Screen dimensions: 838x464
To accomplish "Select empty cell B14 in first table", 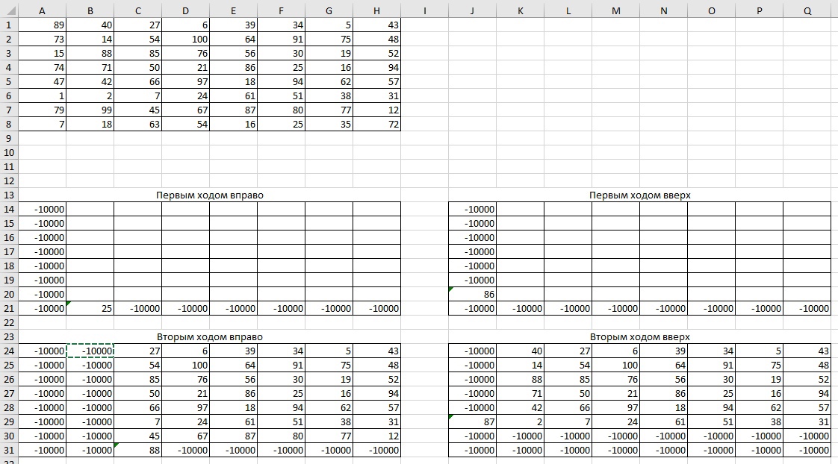I will pos(90,209).
